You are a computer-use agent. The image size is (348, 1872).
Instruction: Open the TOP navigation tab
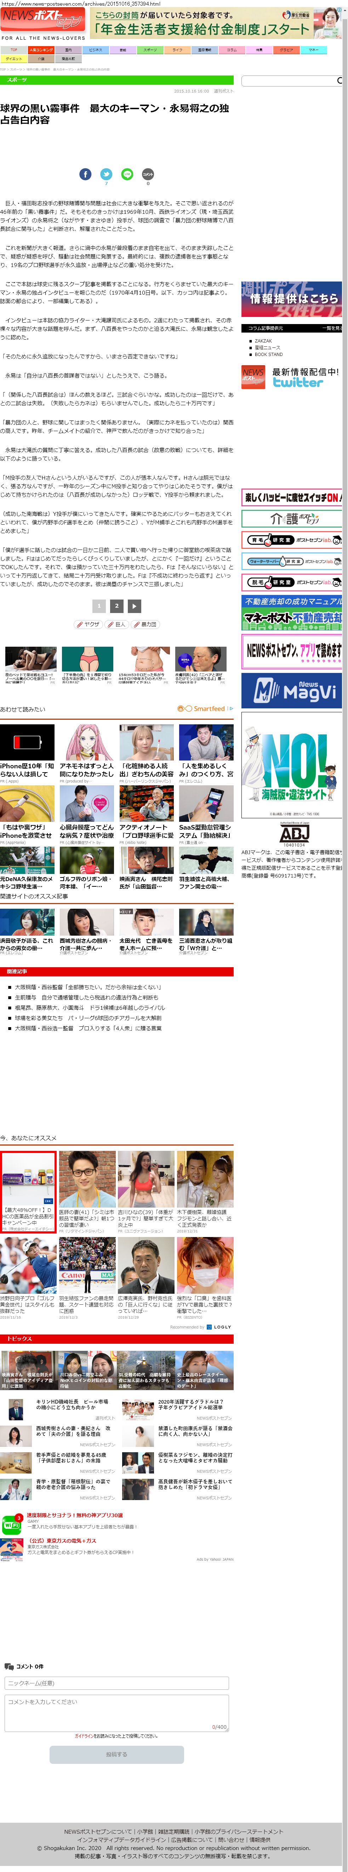pos(14,50)
